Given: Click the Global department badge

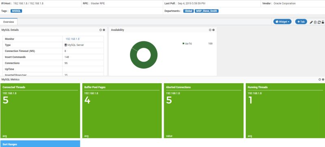Looking at the screenshot, I should 188,11.
